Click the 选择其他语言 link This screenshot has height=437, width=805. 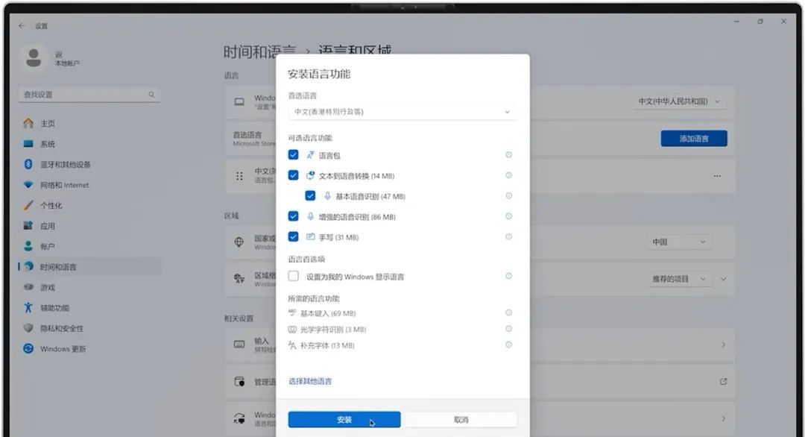point(310,381)
